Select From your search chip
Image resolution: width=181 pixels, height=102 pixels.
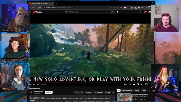coord(127,91)
